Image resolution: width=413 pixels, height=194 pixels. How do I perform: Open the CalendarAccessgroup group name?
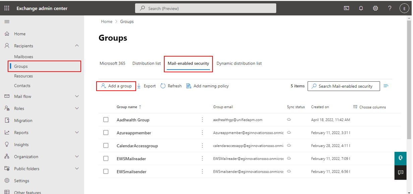click(137, 146)
